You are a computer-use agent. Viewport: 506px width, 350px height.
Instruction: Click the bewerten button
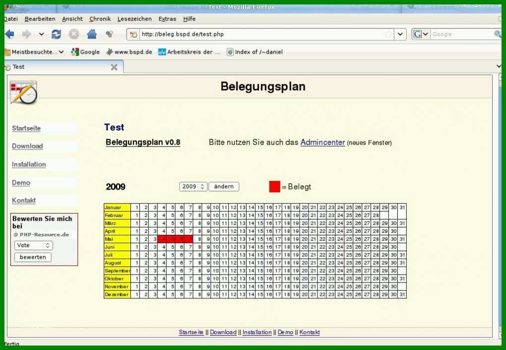pyautogui.click(x=33, y=257)
